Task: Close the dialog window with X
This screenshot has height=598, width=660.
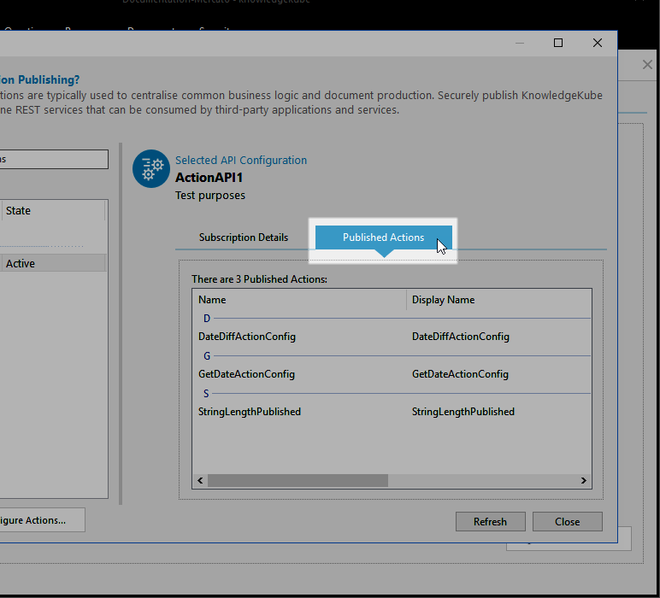Action: coord(598,43)
